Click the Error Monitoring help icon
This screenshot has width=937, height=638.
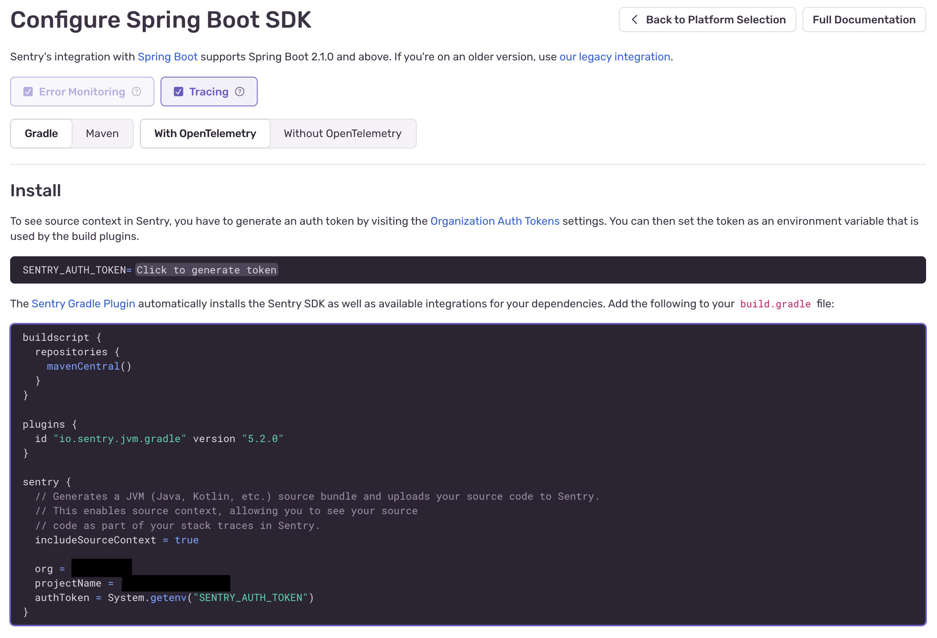(137, 92)
